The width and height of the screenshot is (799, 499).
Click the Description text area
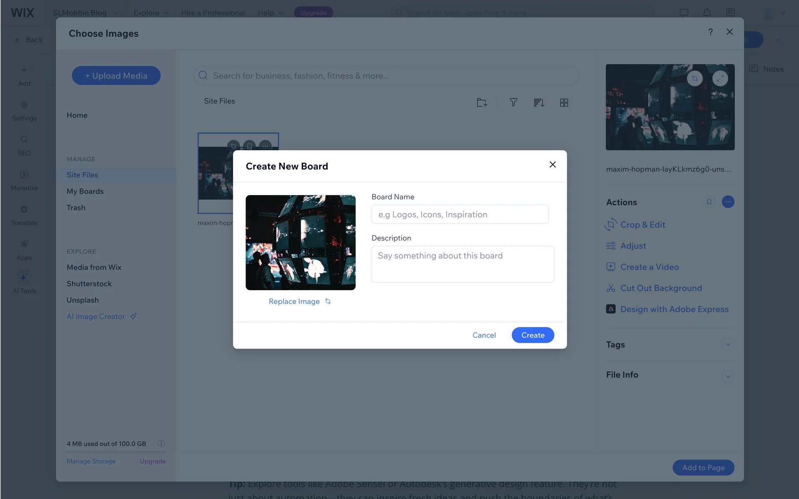coord(462,264)
